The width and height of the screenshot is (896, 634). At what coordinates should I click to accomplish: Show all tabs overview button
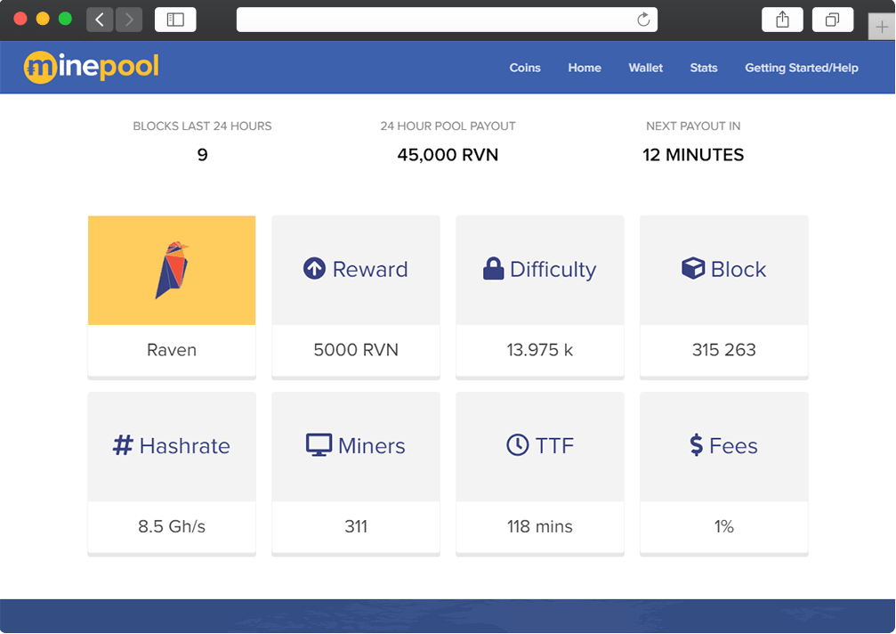point(833,20)
